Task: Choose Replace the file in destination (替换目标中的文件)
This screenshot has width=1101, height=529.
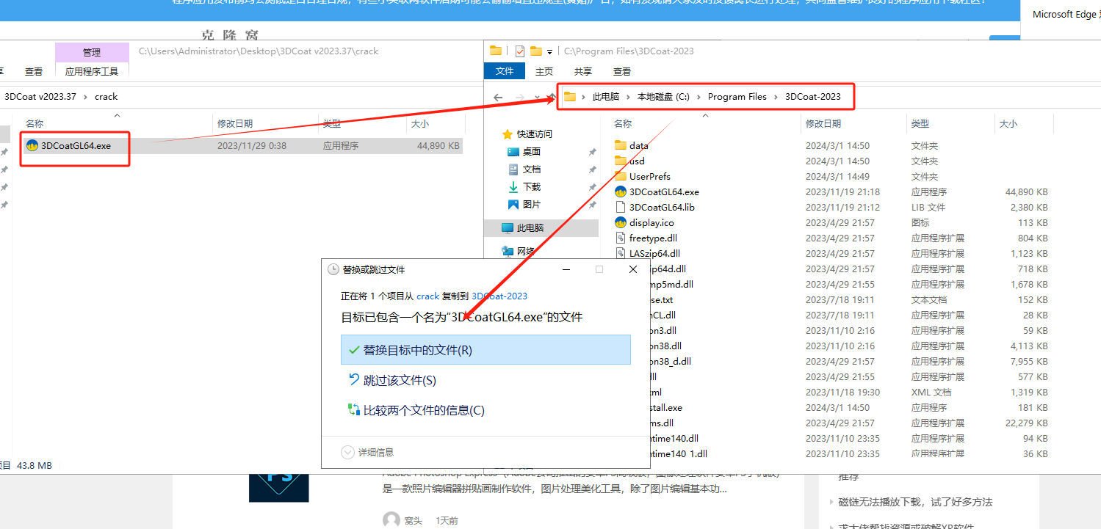Action: tap(485, 350)
